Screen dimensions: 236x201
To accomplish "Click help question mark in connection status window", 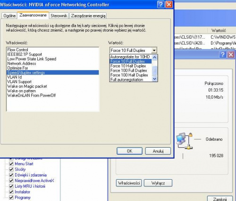I will 223,55.
